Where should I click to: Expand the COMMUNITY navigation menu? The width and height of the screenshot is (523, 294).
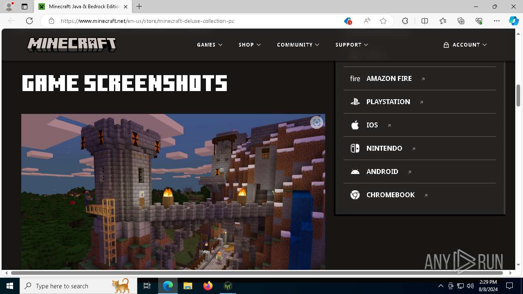click(298, 45)
